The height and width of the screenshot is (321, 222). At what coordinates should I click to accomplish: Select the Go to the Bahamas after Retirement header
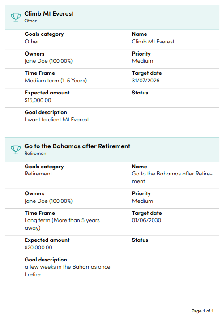112,150
